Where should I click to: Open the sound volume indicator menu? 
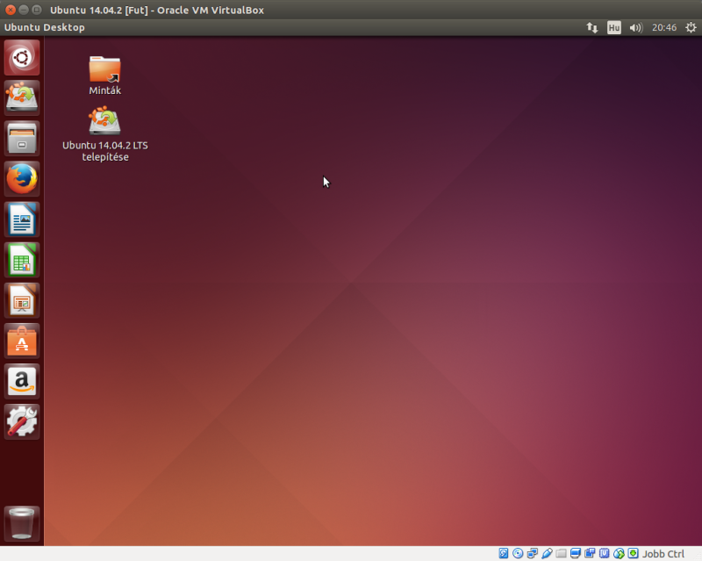pyautogui.click(x=635, y=28)
